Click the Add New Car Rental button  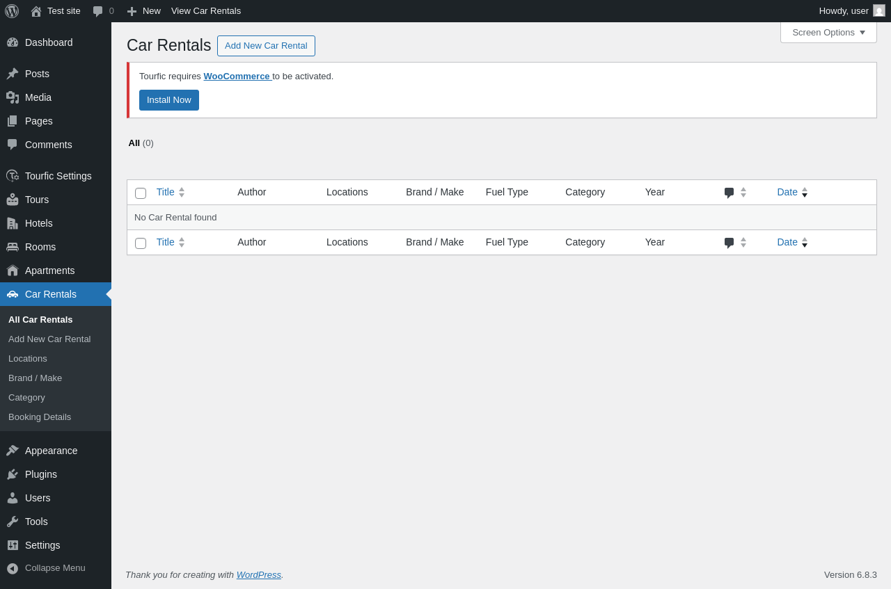(x=266, y=46)
